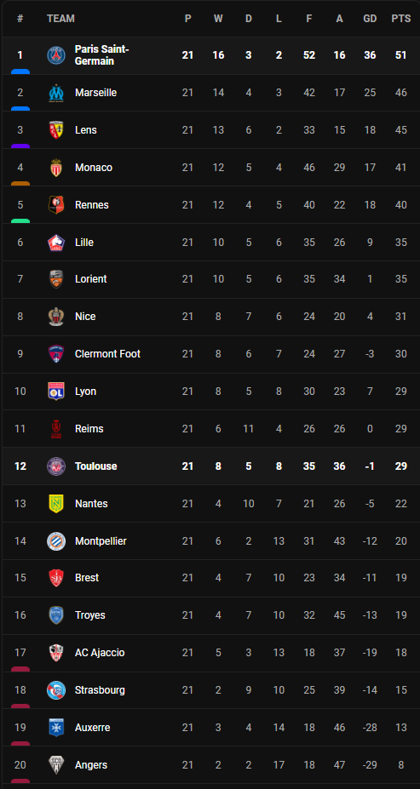The width and height of the screenshot is (420, 789).
Task: Open the Toulouse team name link
Action: (x=95, y=466)
